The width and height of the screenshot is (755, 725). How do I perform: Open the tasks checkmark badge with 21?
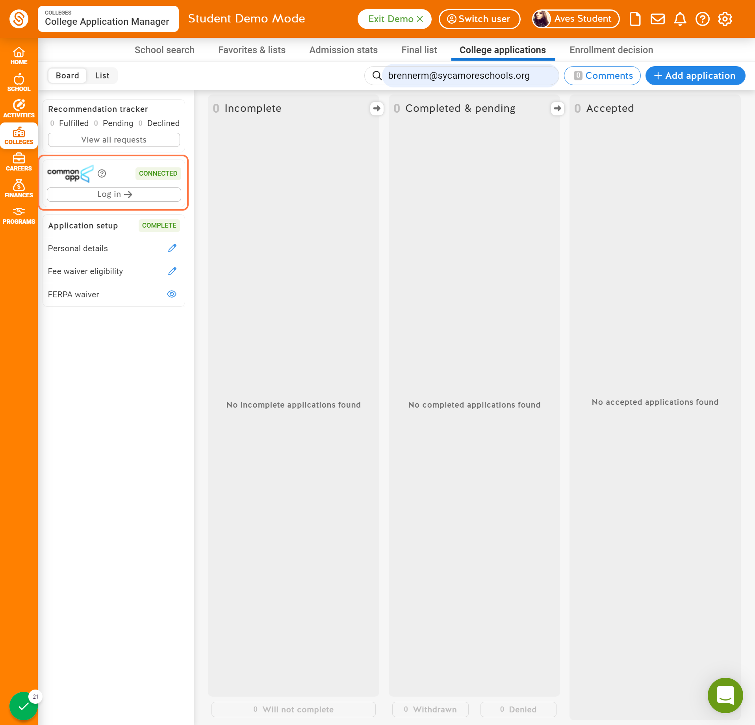(x=24, y=706)
